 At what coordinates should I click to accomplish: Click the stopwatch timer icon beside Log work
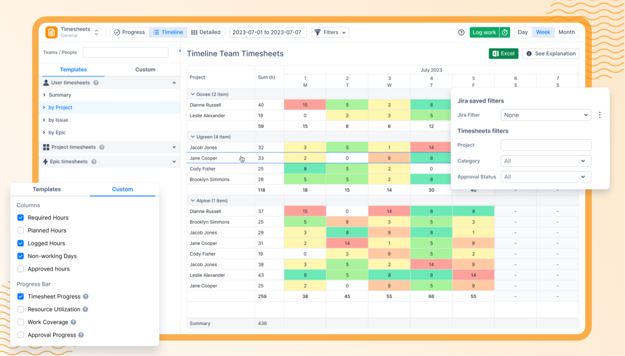pyautogui.click(x=504, y=32)
